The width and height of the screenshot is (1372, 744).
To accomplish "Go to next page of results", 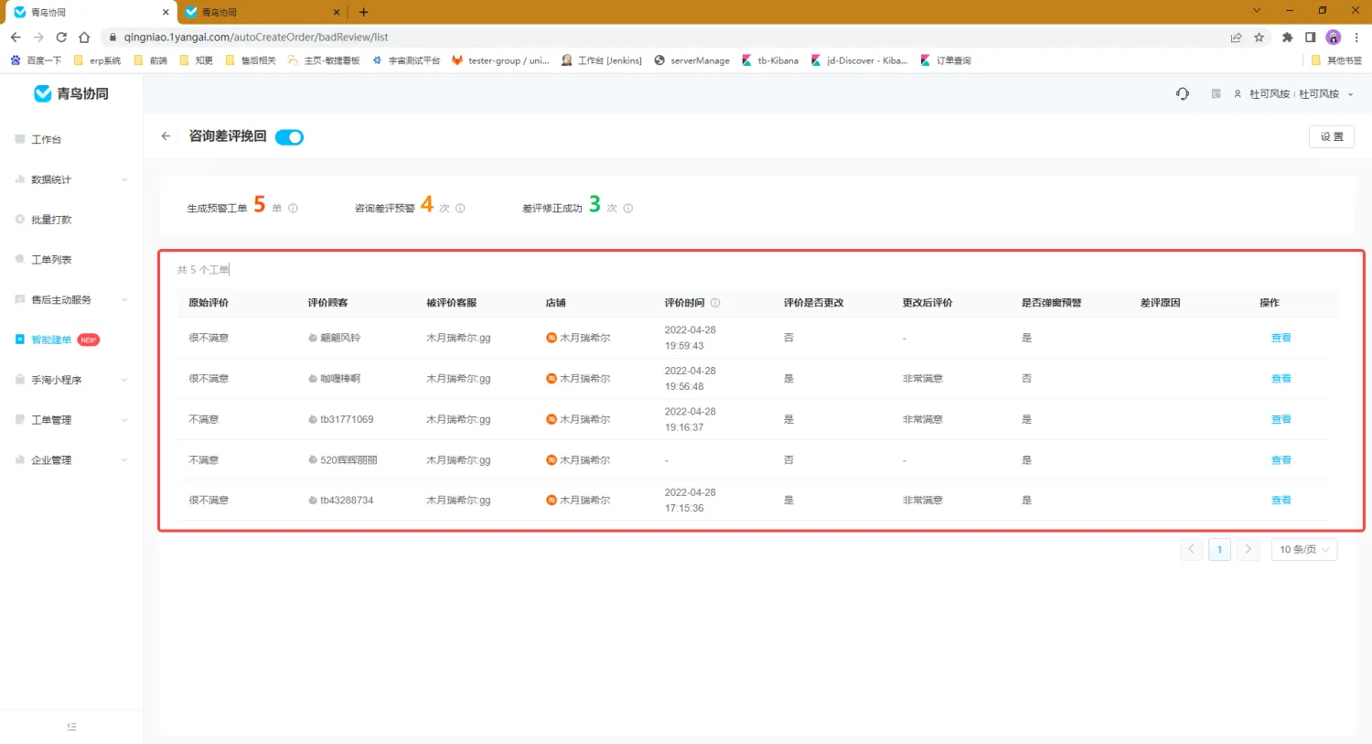I will click(1248, 549).
